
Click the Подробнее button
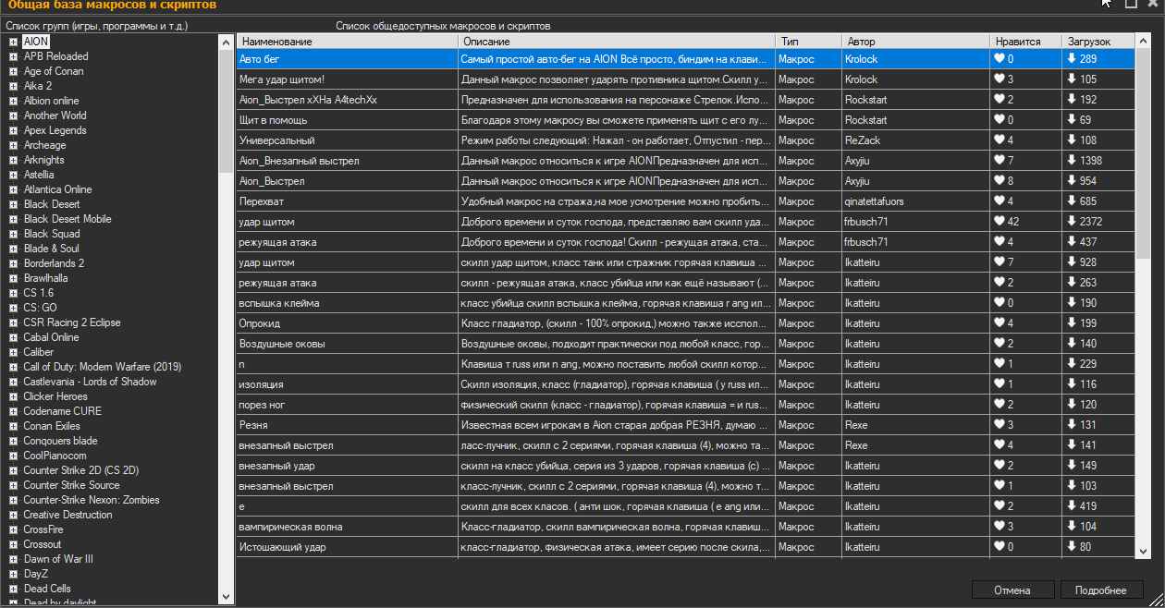pos(1101,590)
